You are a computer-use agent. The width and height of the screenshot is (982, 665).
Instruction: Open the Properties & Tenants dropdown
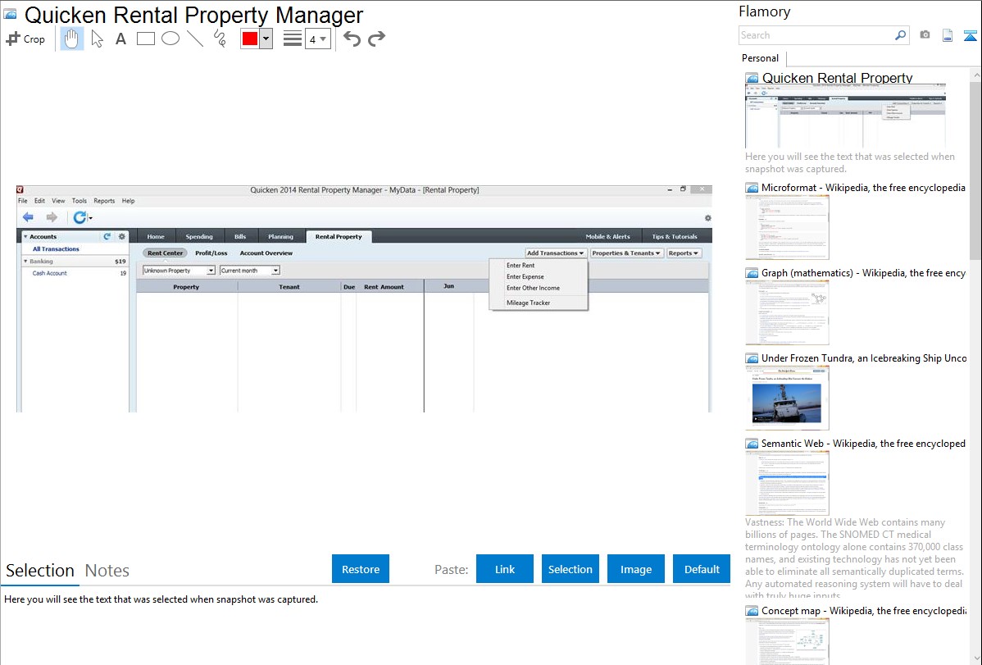[625, 253]
